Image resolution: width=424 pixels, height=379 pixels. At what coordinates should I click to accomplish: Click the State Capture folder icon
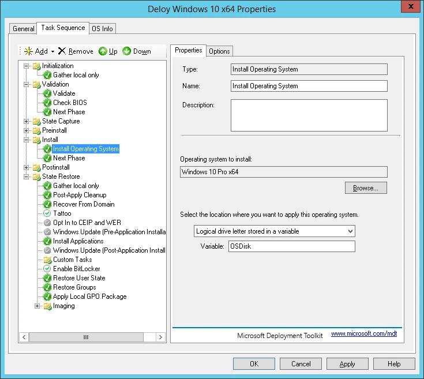click(x=36, y=121)
